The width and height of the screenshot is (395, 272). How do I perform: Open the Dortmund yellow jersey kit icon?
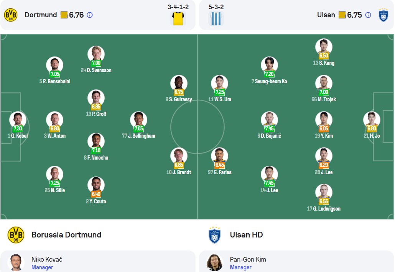[x=178, y=18]
